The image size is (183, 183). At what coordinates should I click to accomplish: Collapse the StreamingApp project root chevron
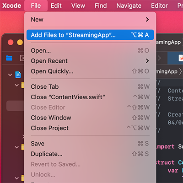[x=10, y=75]
